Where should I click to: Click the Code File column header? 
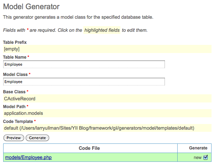(90, 148)
